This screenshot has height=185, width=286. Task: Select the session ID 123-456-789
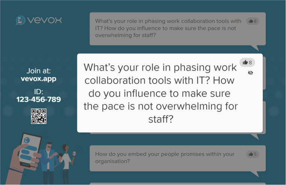click(39, 99)
